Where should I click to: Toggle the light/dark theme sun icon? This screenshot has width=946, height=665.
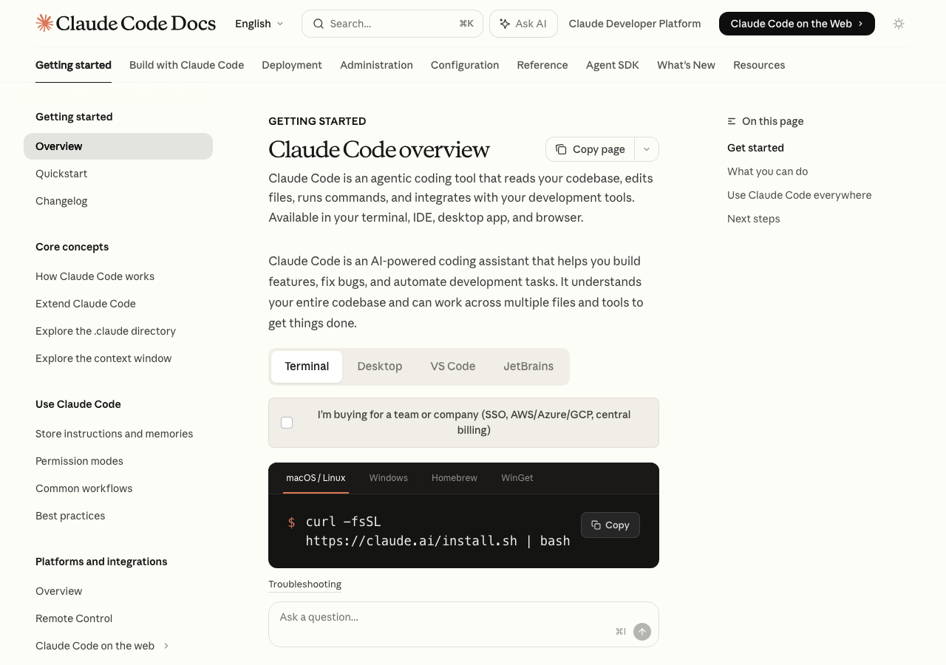(899, 24)
